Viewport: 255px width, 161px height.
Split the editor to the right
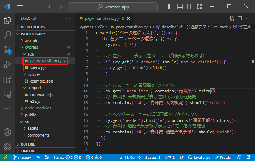(240, 18)
